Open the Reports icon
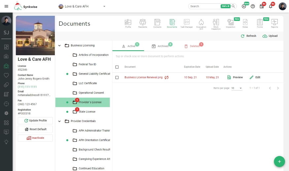 [x=274, y=23]
